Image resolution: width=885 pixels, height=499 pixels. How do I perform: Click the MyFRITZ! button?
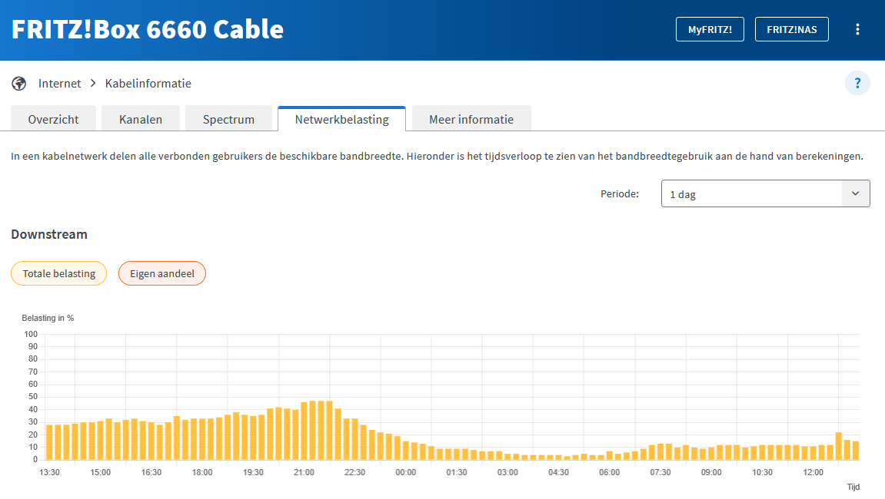tap(710, 29)
